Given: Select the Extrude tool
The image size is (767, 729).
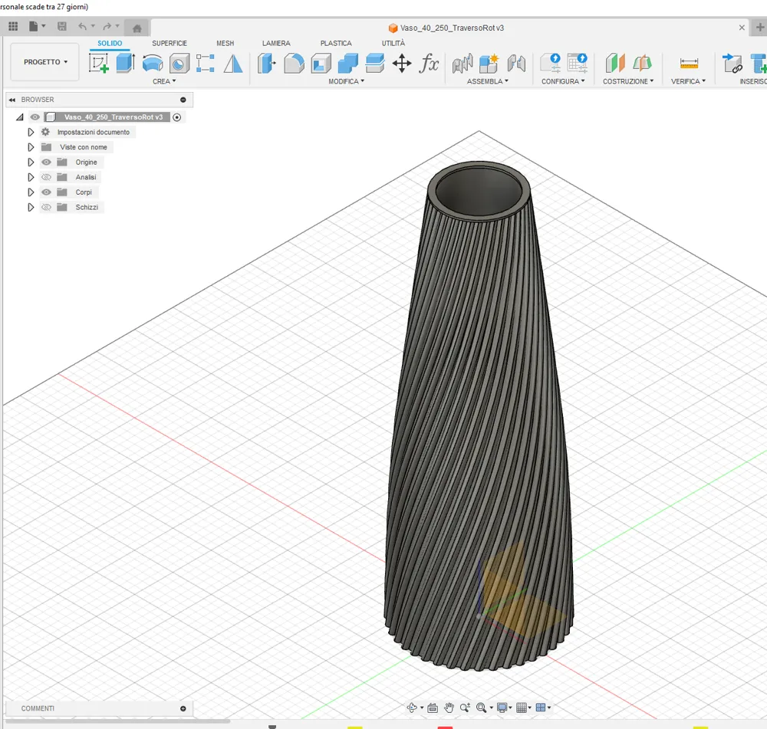Looking at the screenshot, I should (x=126, y=64).
